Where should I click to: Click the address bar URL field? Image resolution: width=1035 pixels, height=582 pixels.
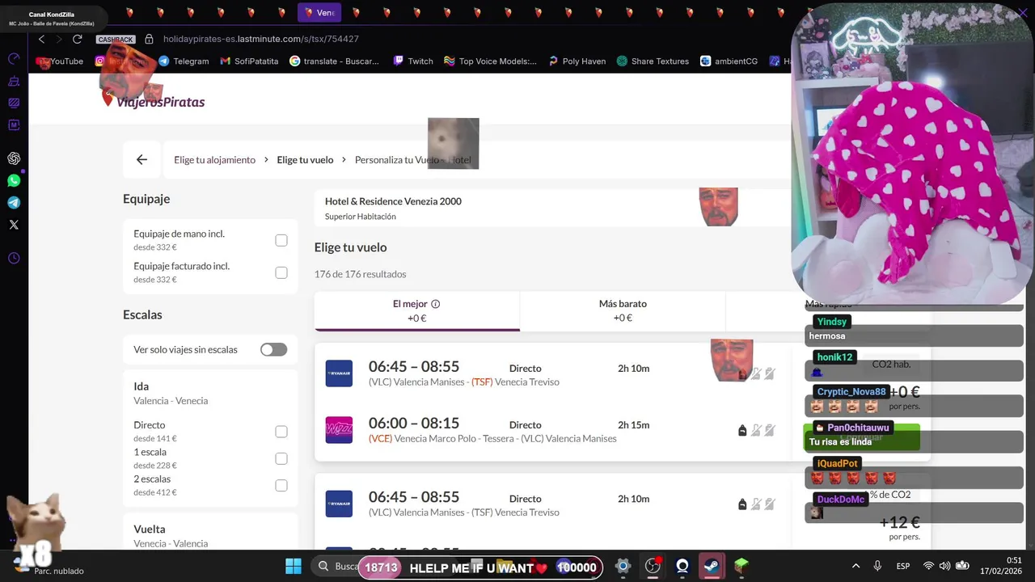coord(261,39)
